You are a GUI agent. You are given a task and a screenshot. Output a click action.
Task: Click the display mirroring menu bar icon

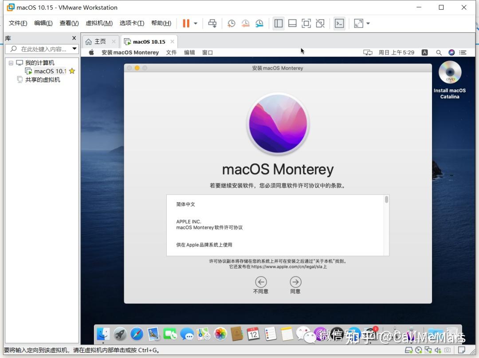368,52
